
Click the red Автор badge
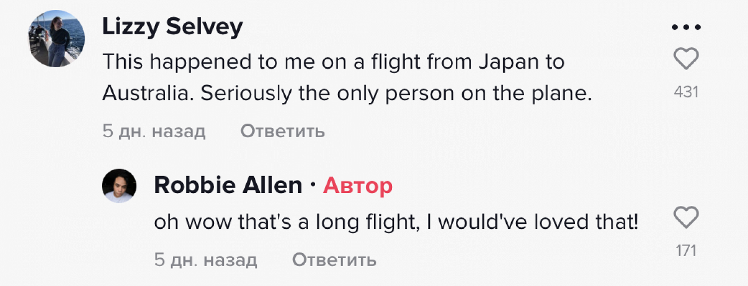358,186
